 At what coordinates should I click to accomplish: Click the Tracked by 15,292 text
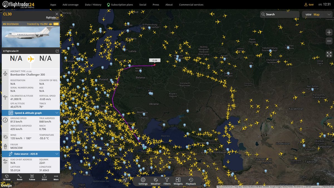tap(37, 24)
